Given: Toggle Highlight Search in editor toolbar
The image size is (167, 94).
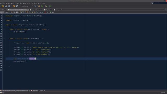Looking at the screenshot, I should (x=27, y=12).
